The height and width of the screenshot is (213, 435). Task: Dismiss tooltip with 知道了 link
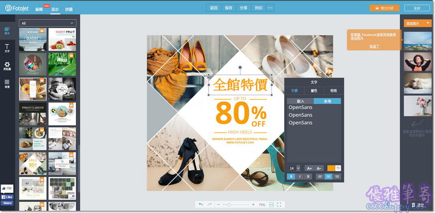pos(374,46)
